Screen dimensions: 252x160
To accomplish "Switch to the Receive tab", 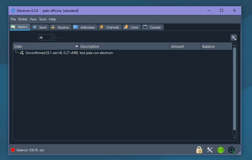I will (x=60, y=27).
